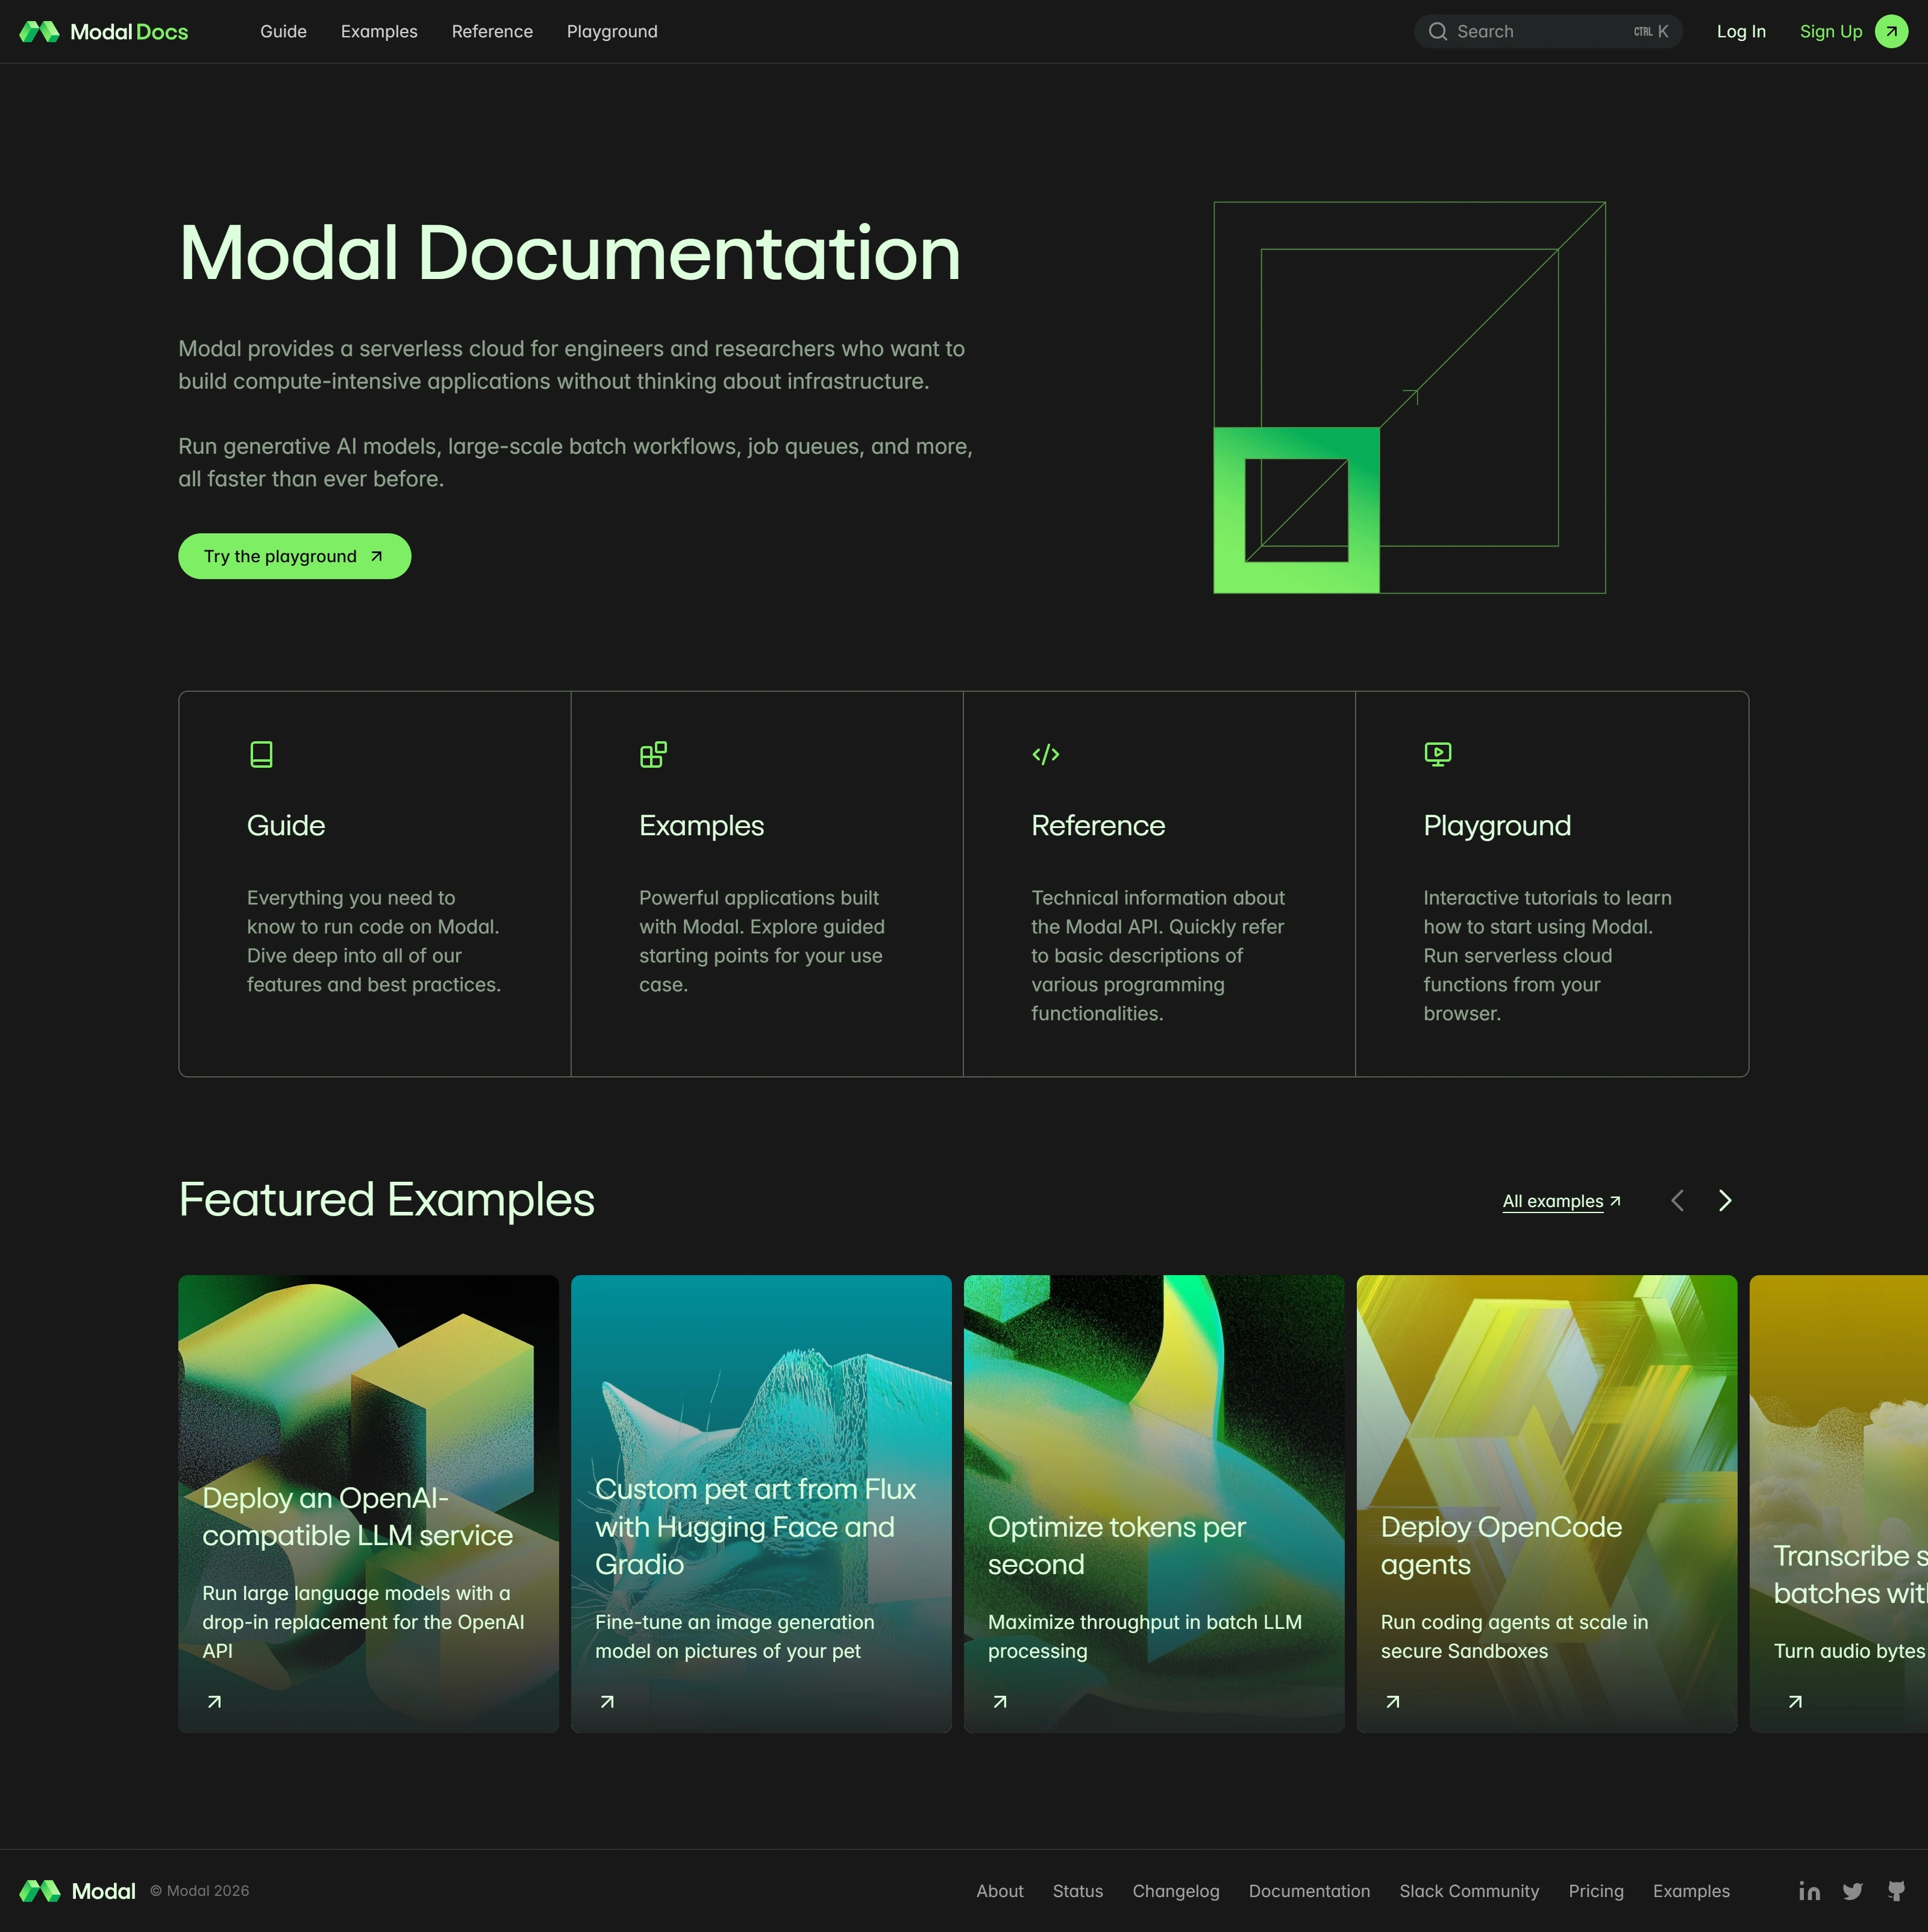Click the Modal Docs logo in header
Viewport: 1928px width, 1932px height.
104,32
